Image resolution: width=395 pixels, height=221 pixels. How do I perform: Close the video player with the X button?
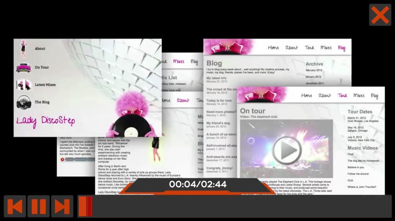(380, 15)
